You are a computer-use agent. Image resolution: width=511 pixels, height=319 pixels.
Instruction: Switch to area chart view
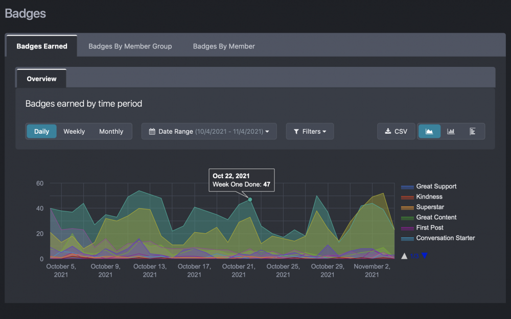429,131
